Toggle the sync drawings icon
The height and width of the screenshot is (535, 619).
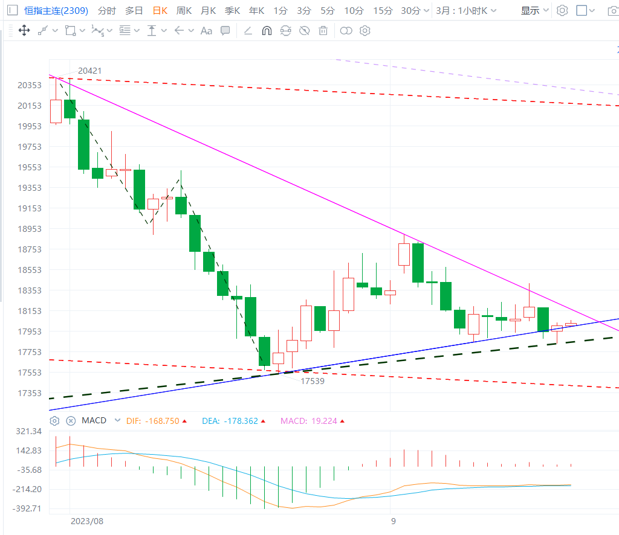285,30
